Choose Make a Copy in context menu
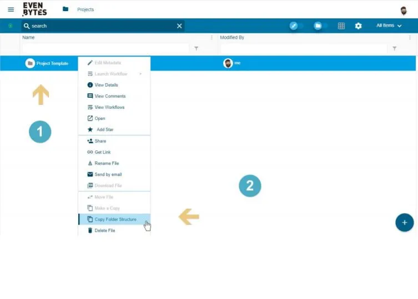 pos(114,209)
